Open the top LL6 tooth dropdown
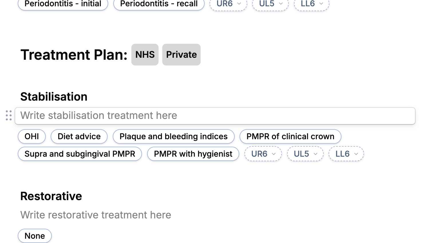This screenshot has width=427, height=243. 312,4
